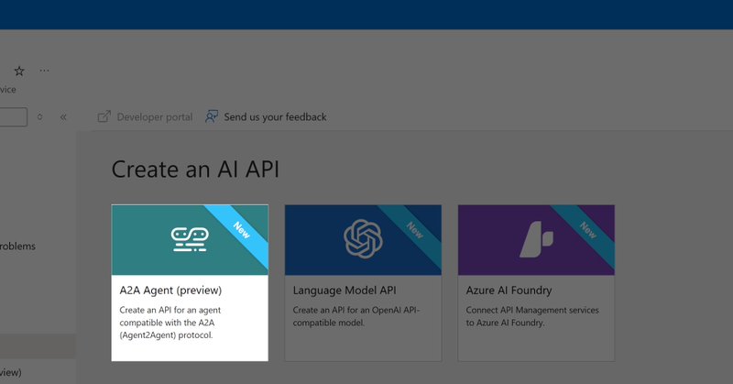Open the sidebar item ending in 'roblems'

point(17,246)
